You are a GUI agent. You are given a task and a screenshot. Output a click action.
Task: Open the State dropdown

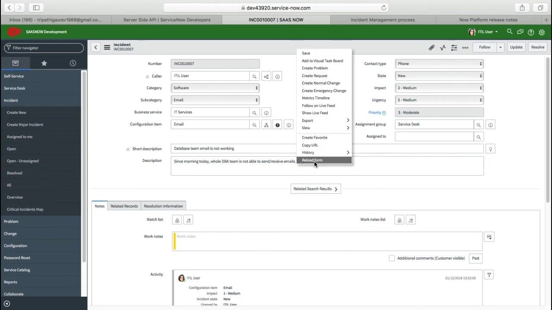pos(439,76)
